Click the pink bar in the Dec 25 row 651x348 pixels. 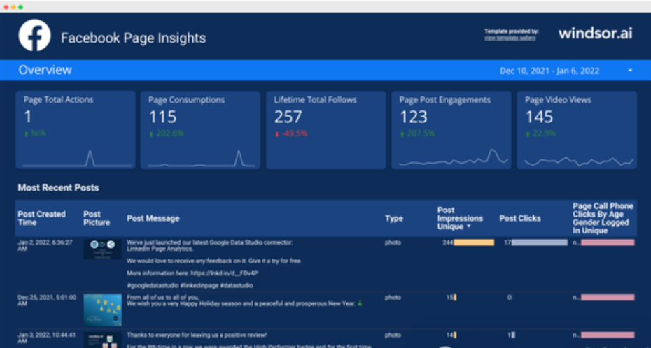coord(608,298)
